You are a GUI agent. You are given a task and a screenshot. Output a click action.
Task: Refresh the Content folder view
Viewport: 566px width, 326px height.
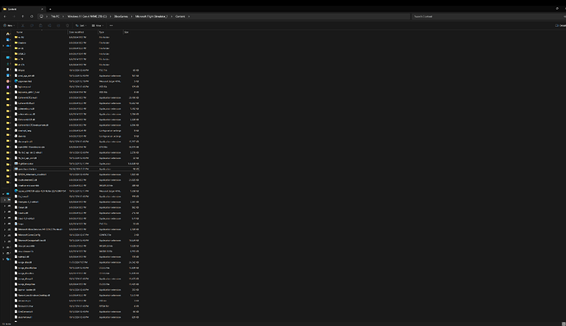[32, 16]
